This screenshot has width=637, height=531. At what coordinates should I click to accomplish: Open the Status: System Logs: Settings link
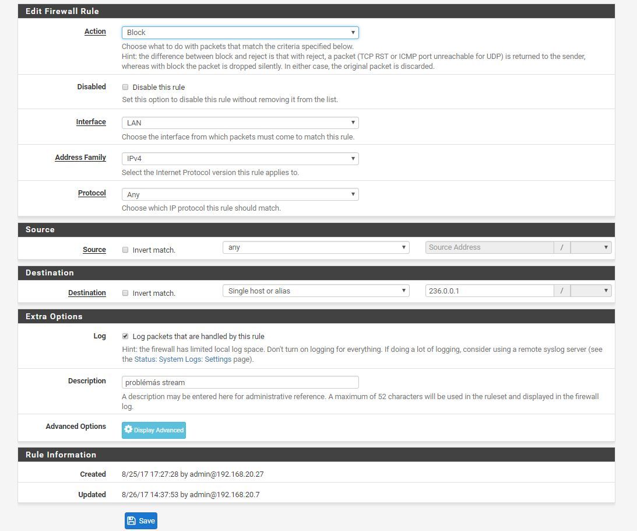point(183,359)
